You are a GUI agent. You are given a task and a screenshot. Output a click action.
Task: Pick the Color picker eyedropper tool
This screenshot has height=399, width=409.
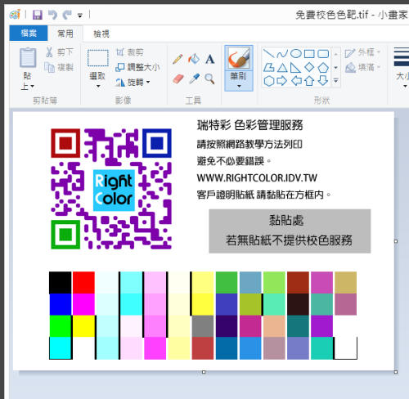tap(194, 78)
